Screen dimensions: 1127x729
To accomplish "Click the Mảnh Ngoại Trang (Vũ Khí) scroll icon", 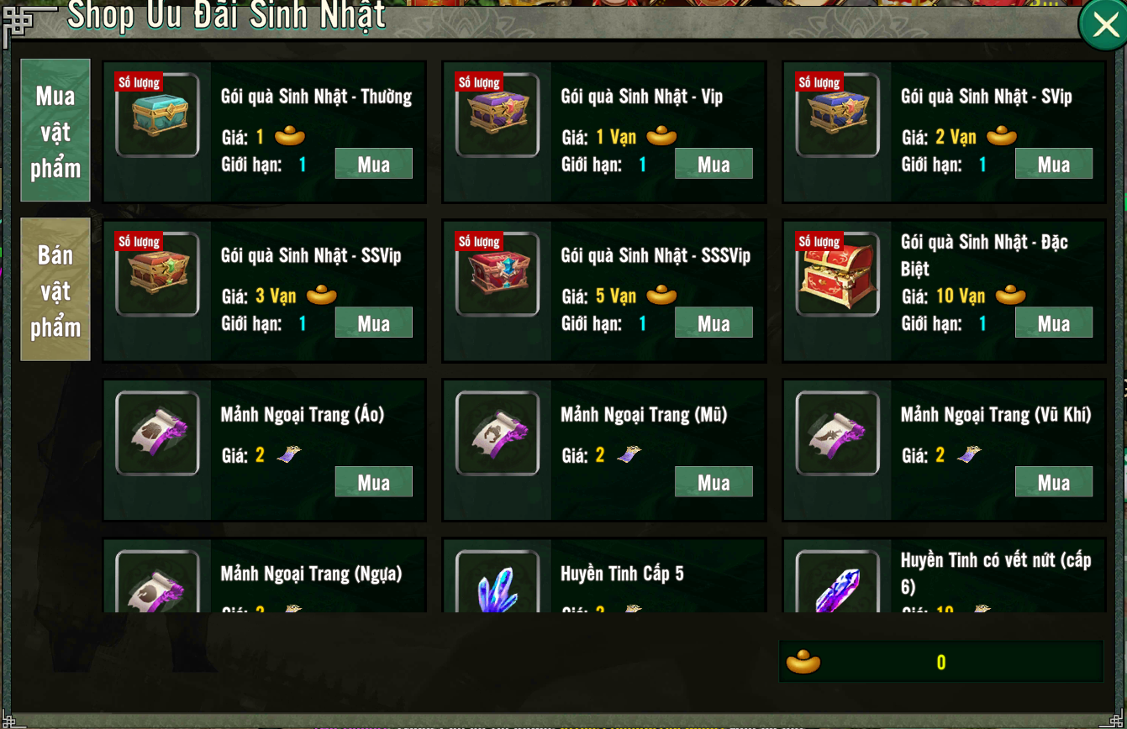I will tap(837, 433).
